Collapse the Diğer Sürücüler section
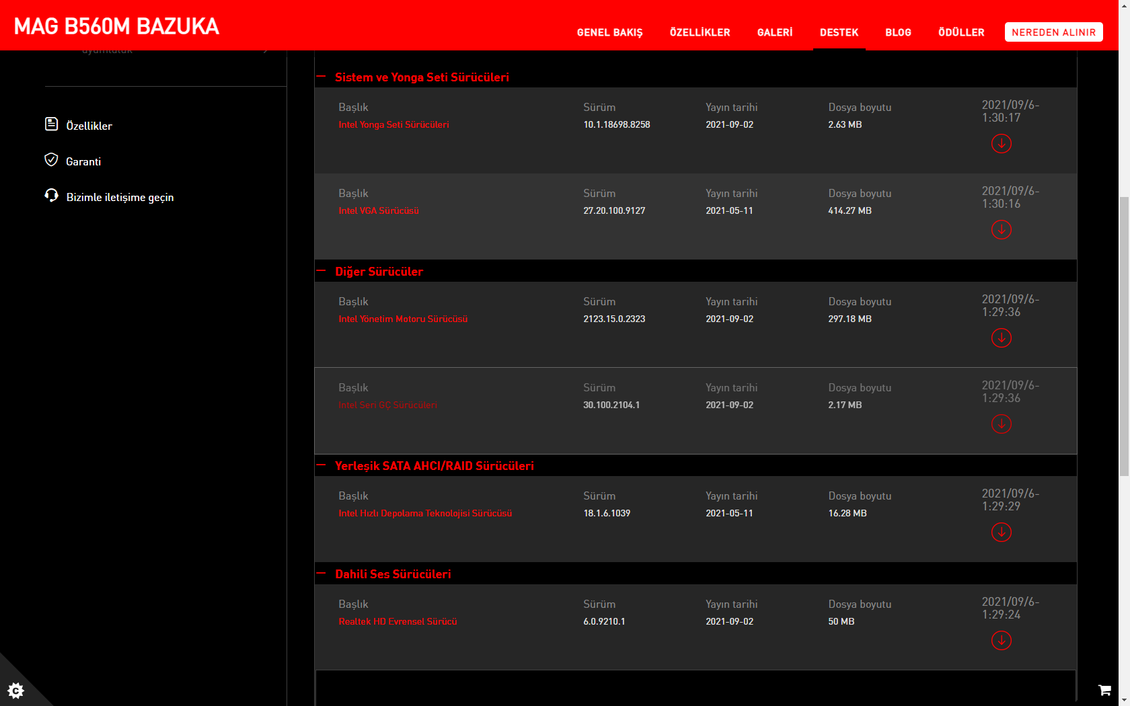 click(x=321, y=271)
